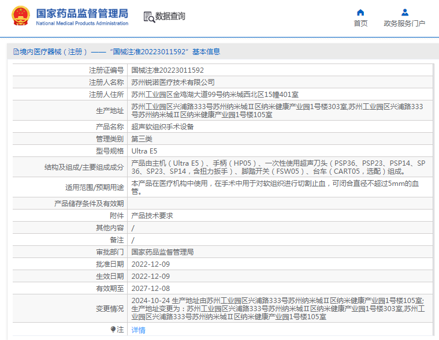Click National Medical Products Administration text
The height and width of the screenshot is (340, 439).
coord(82,24)
